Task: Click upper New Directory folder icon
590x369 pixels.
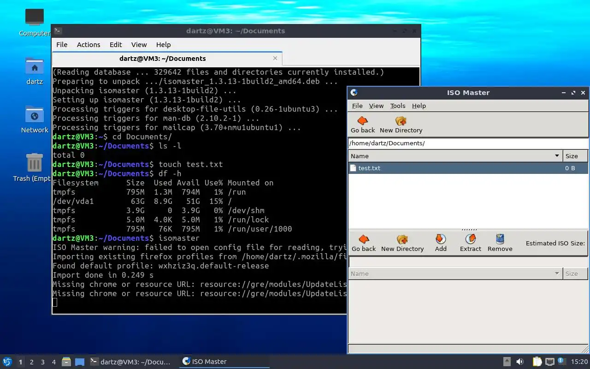Action: tap(401, 121)
